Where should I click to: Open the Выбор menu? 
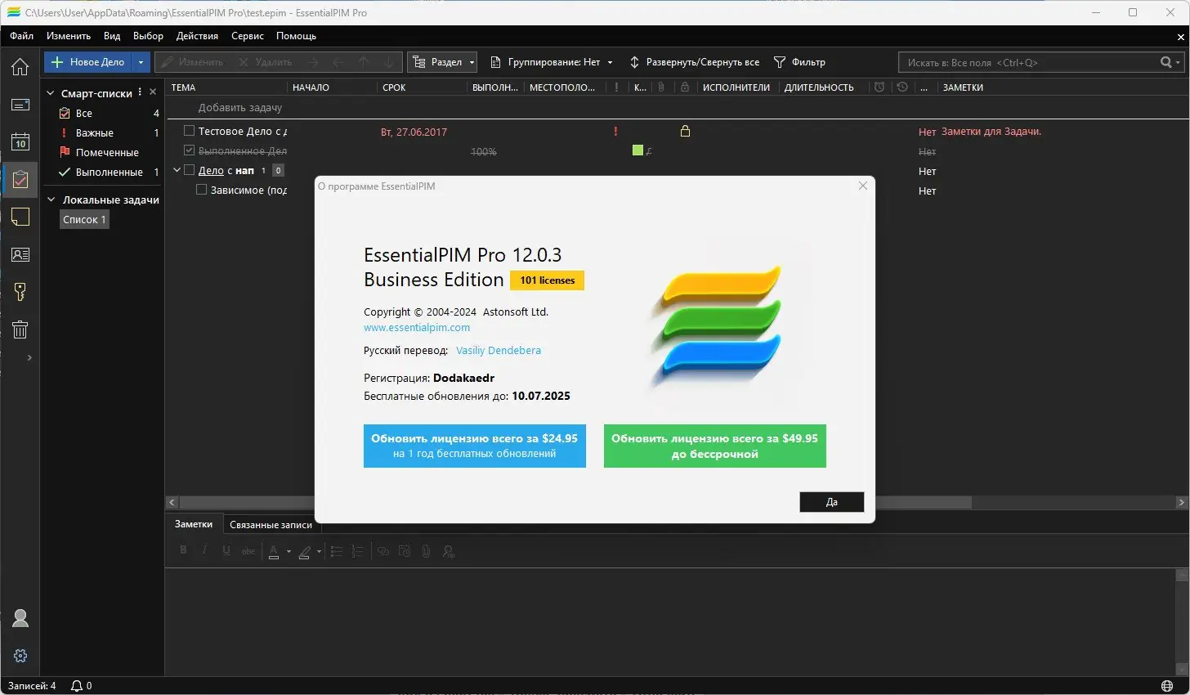pos(148,36)
